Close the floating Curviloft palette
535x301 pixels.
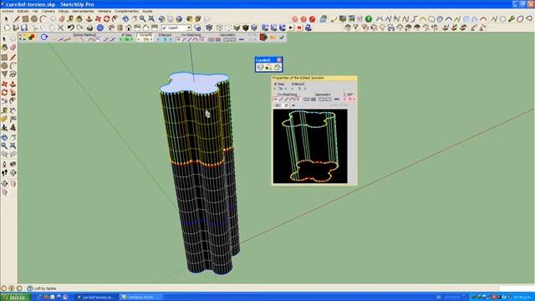click(278, 60)
